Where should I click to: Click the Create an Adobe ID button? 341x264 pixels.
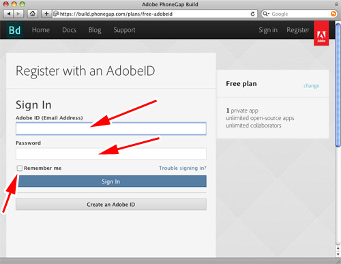[x=111, y=205]
